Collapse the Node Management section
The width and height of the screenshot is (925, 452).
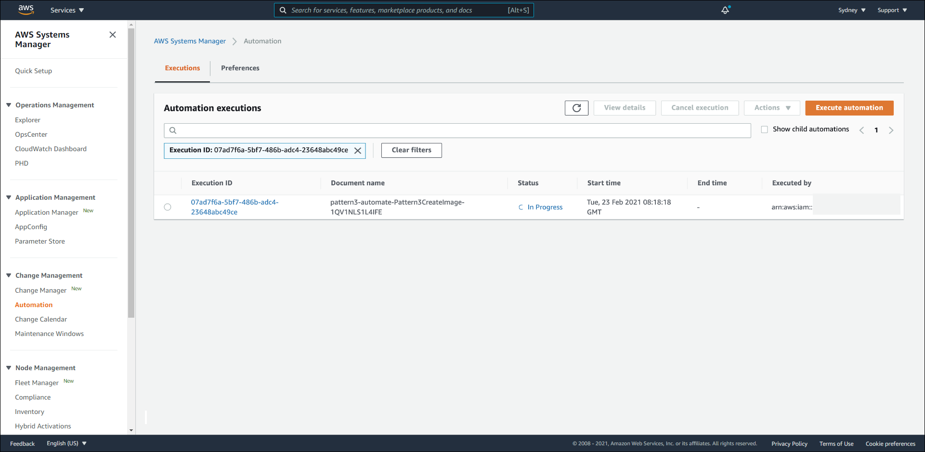point(9,368)
